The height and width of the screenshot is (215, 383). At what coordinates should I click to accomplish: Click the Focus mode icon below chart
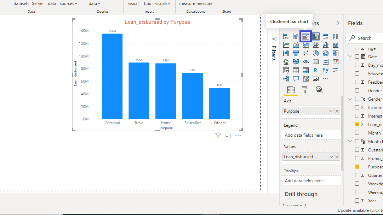[228, 136]
